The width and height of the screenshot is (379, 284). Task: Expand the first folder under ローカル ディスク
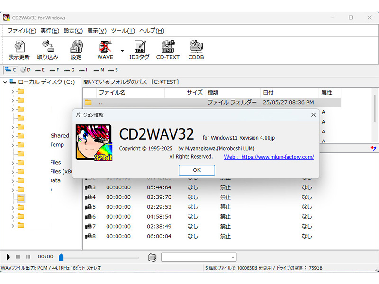(x=13, y=91)
